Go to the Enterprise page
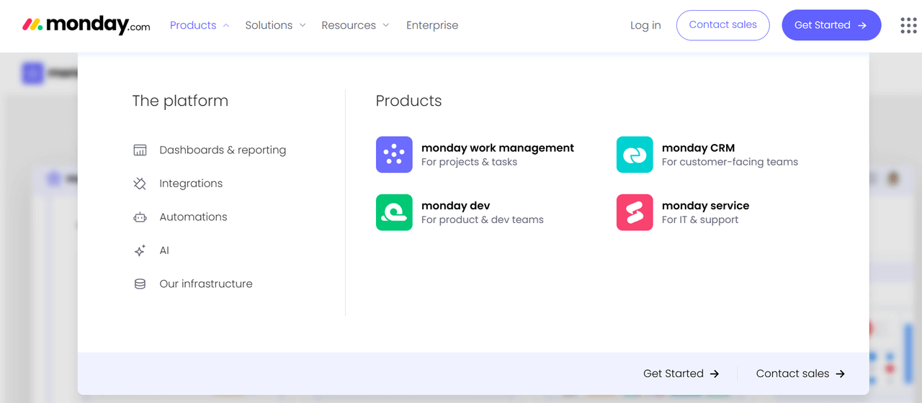 point(432,25)
